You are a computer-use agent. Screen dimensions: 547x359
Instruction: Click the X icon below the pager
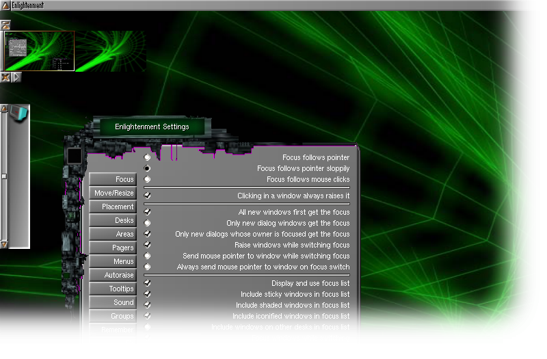pos(5,77)
